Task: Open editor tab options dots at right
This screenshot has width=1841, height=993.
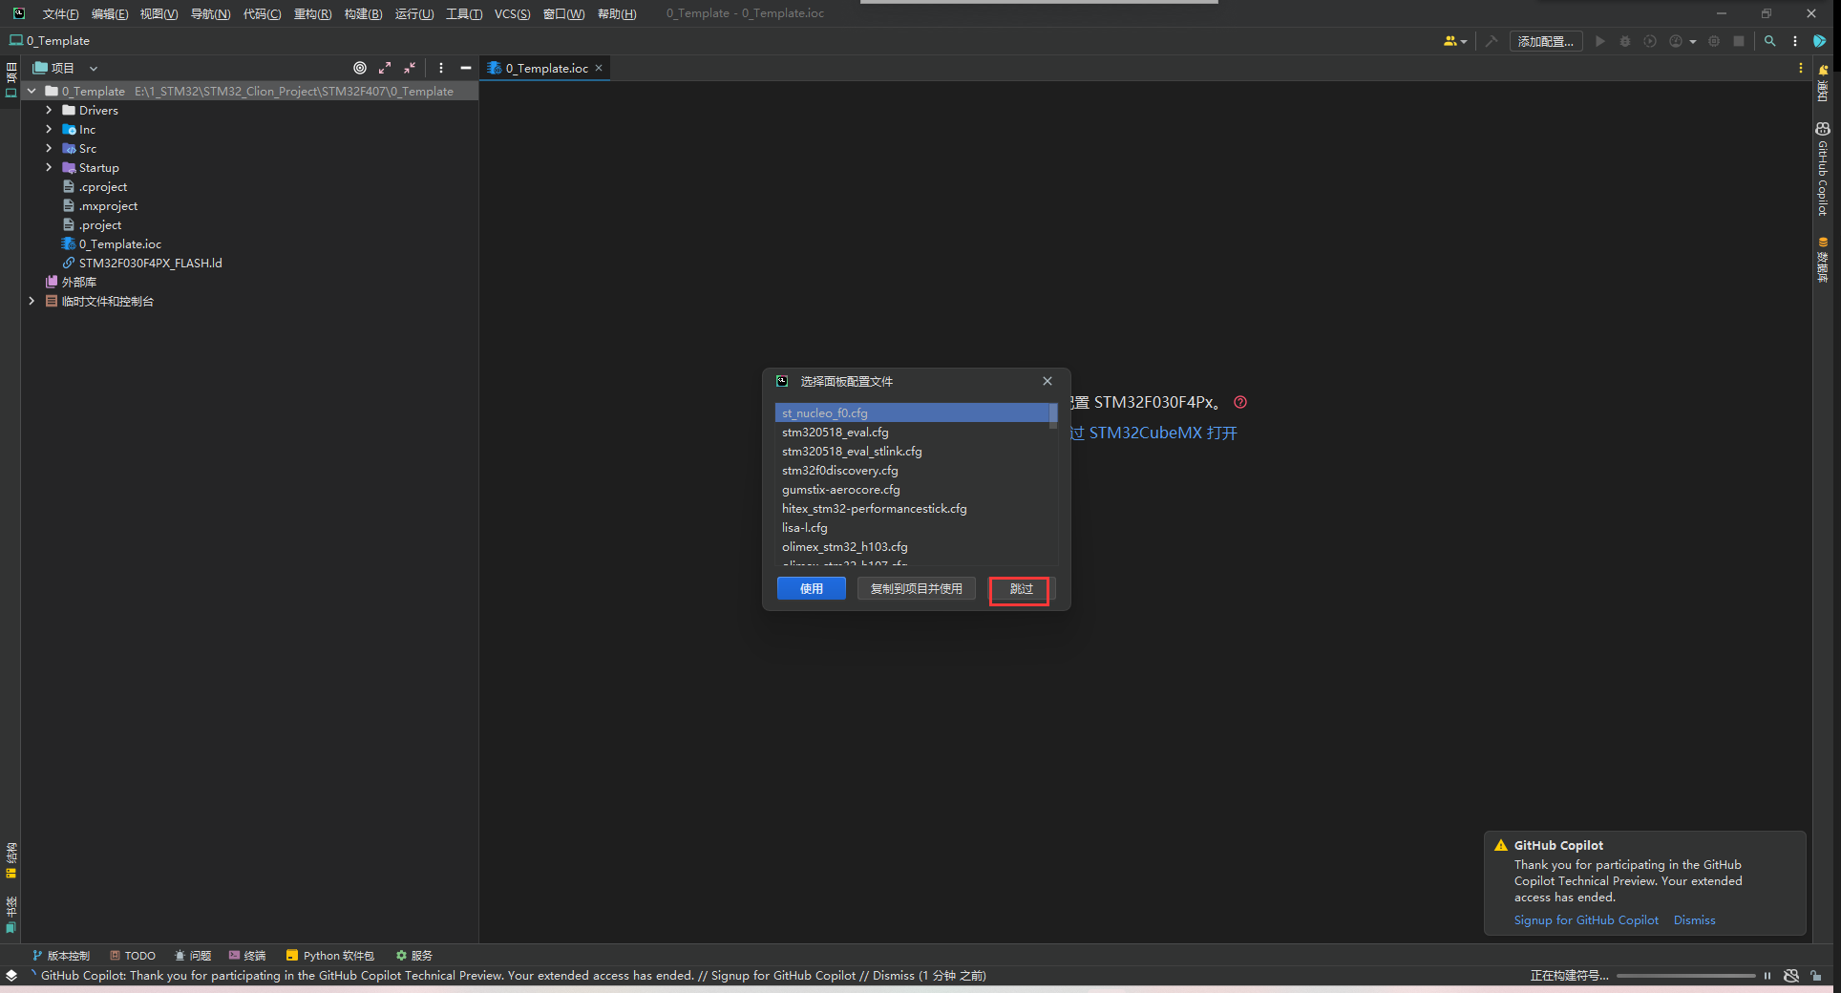Action: (1801, 68)
